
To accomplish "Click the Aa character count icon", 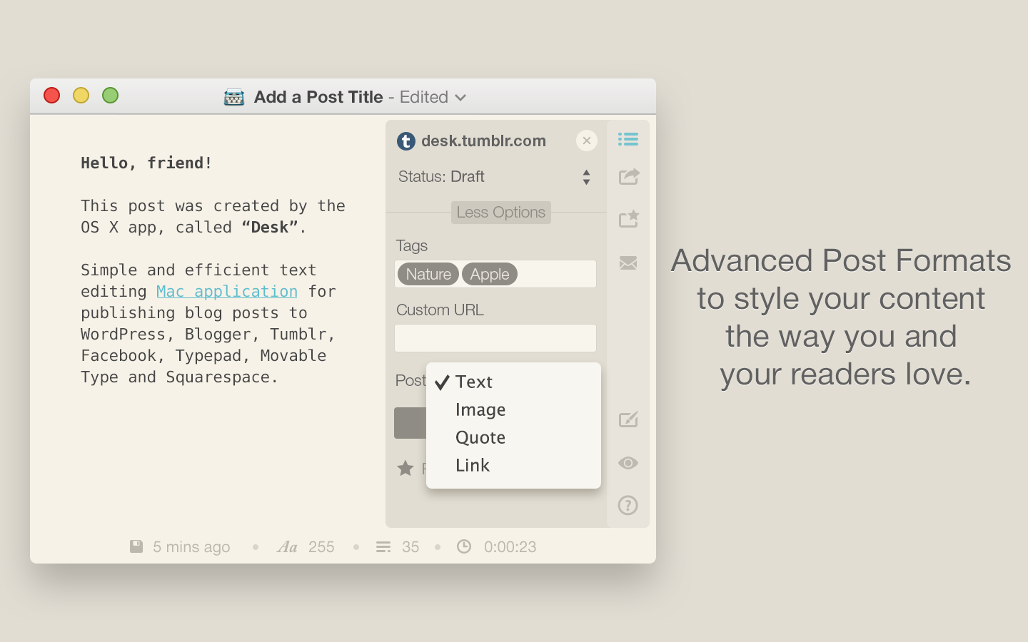I will pos(287,547).
